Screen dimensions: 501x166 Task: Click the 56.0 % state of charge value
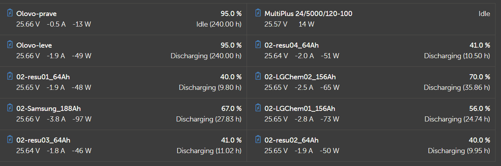479,109
